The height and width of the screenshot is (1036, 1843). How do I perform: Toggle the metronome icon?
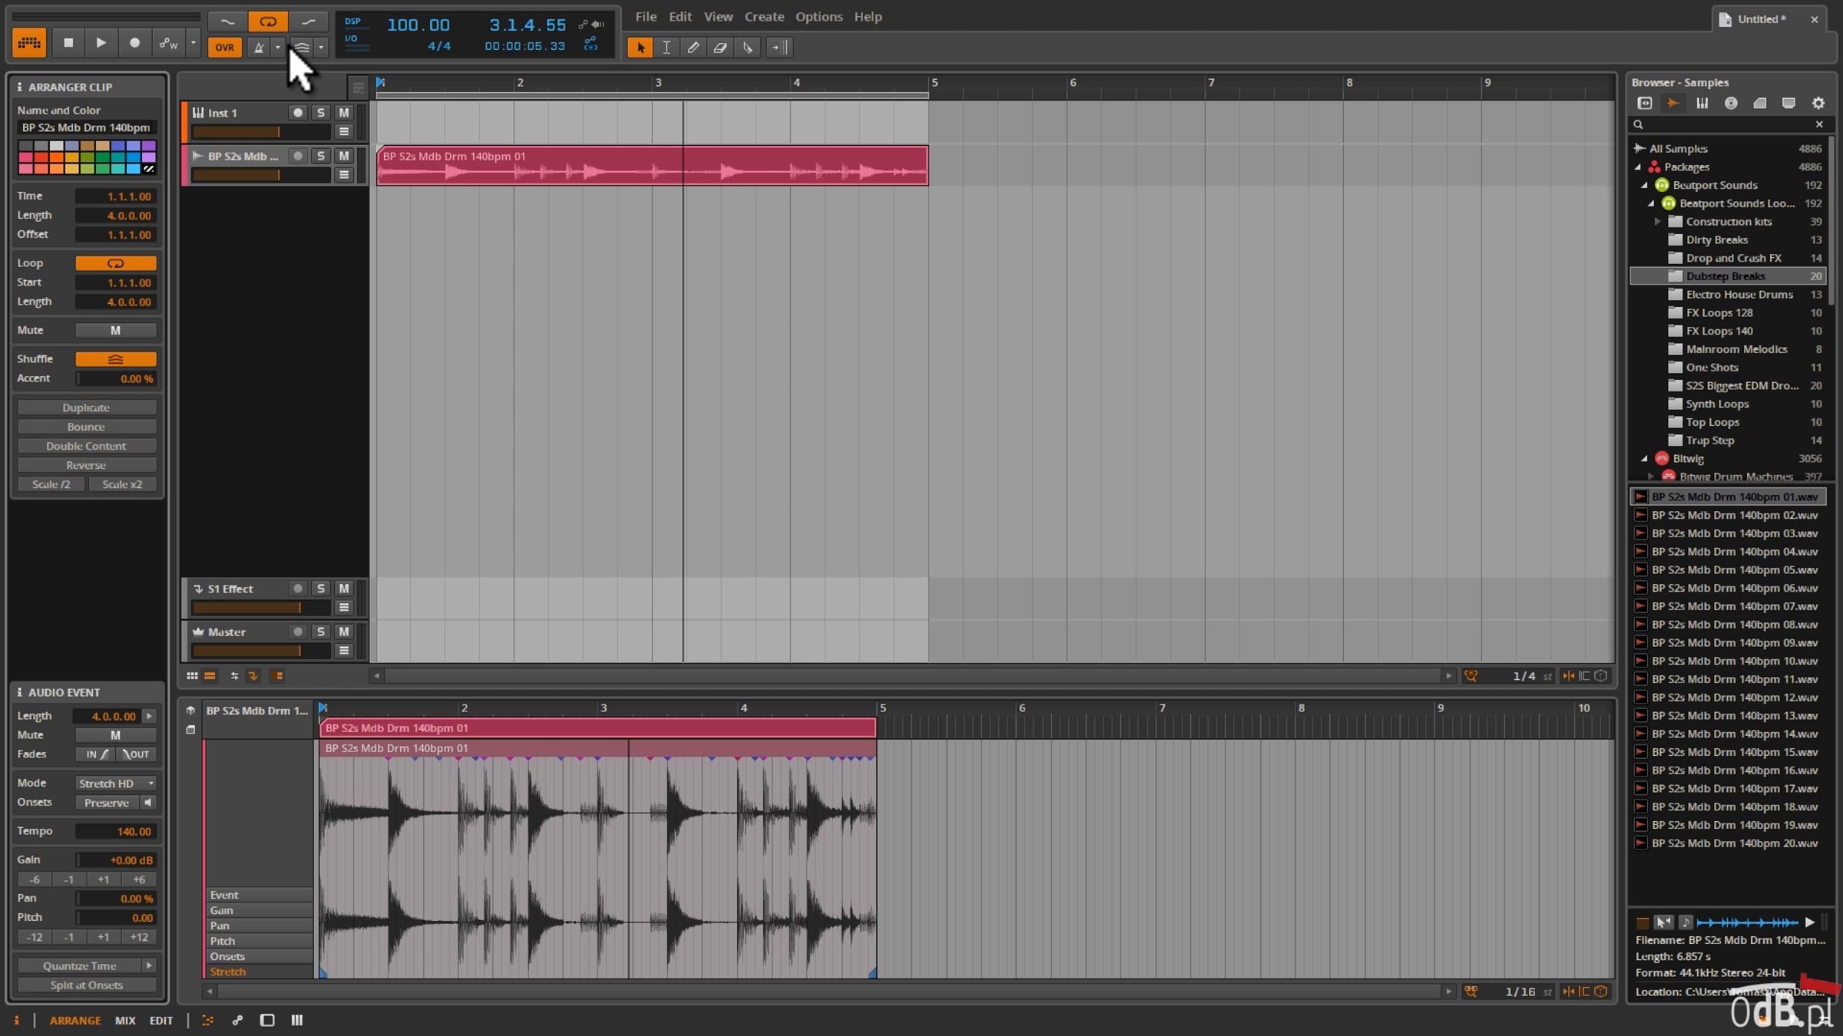(x=259, y=48)
